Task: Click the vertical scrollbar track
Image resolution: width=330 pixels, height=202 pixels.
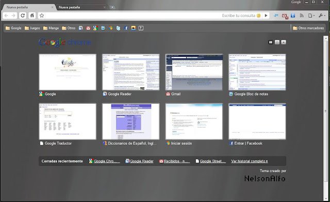Action: tap(326, 118)
